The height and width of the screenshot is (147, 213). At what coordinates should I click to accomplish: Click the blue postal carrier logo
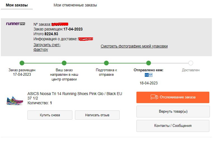(149, 75)
